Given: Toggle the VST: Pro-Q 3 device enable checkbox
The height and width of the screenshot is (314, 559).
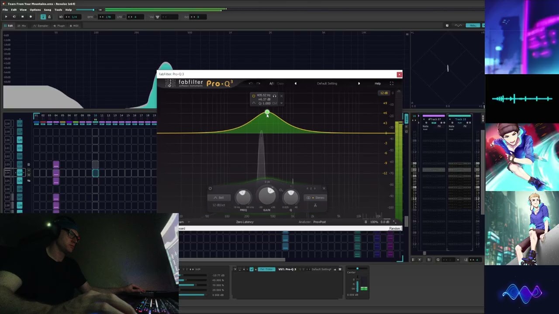Looking at the screenshot, I should [251, 269].
